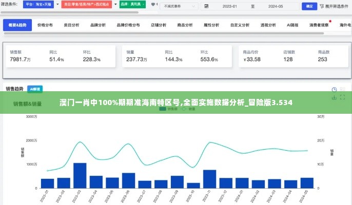Select the 店铺分析 tab
This screenshot has height=205, width=352.
pos(158,25)
